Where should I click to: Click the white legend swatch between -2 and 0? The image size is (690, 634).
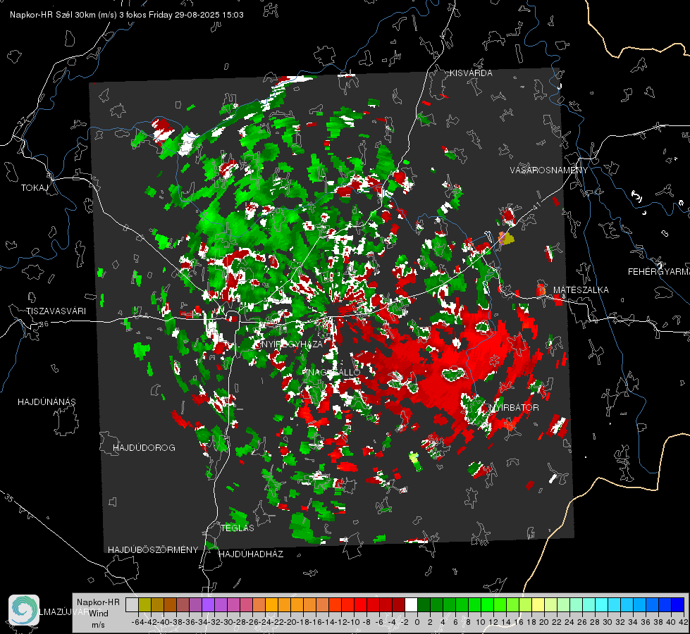click(411, 605)
